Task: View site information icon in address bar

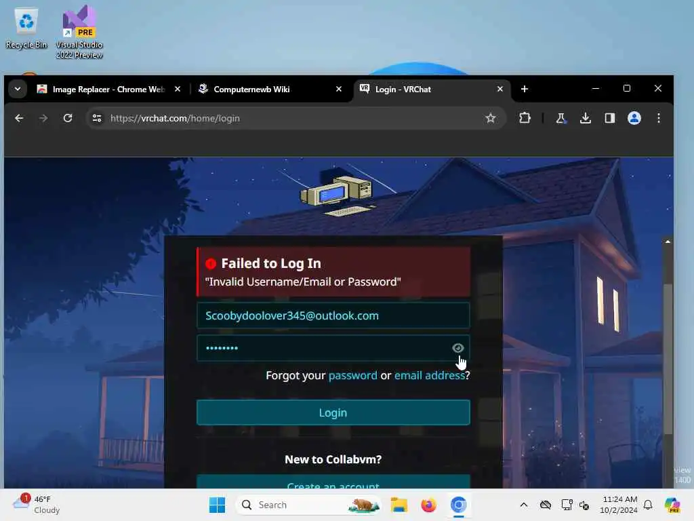Action: 97,118
